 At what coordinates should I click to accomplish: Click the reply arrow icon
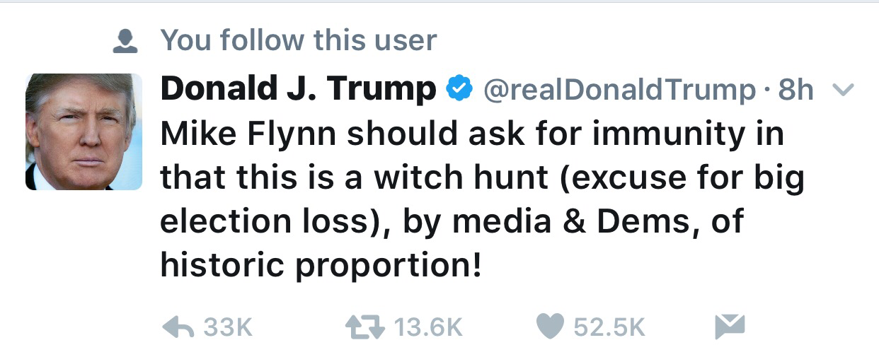point(177,326)
